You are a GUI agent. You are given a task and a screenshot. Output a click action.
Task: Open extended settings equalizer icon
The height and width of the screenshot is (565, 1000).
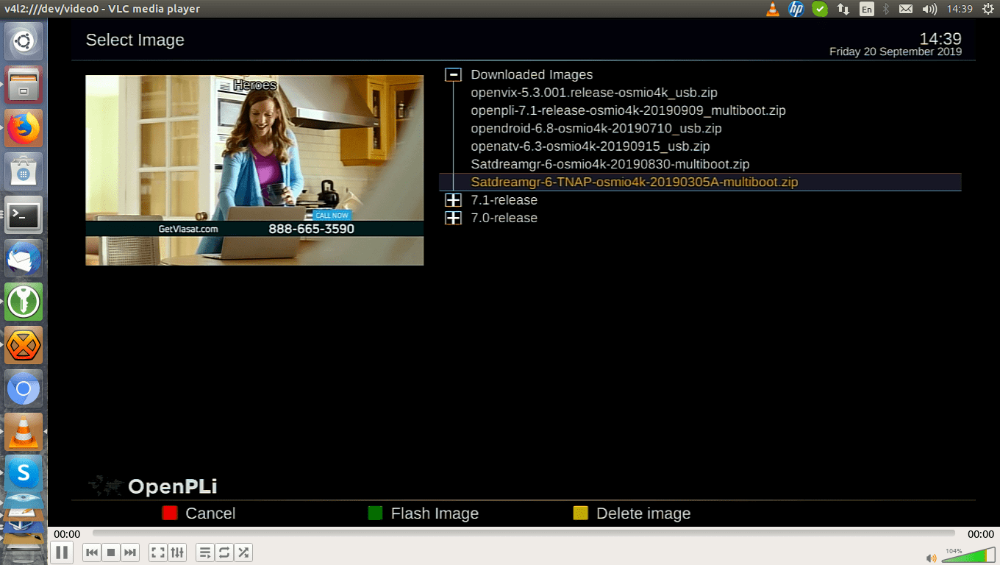[177, 552]
